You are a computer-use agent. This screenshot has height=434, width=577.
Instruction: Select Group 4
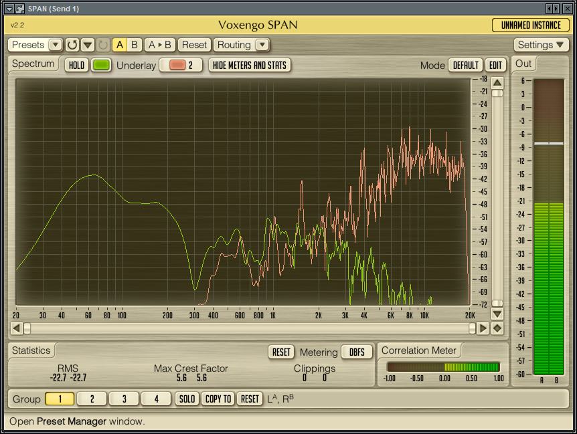click(156, 399)
